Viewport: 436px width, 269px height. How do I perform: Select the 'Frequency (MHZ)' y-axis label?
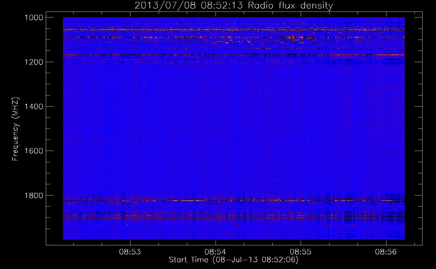click(x=16, y=129)
